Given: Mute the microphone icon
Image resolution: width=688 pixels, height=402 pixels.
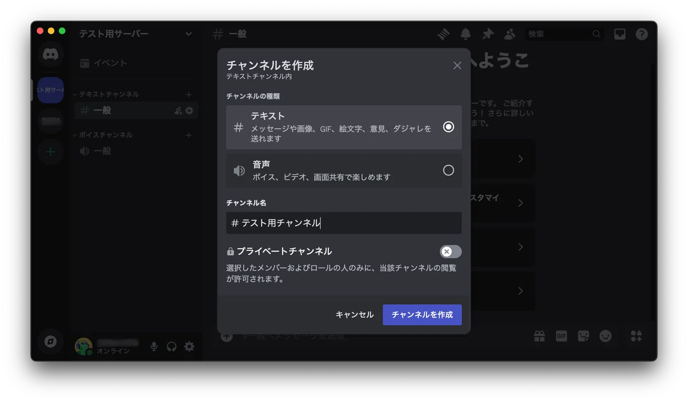Looking at the screenshot, I should click(154, 346).
